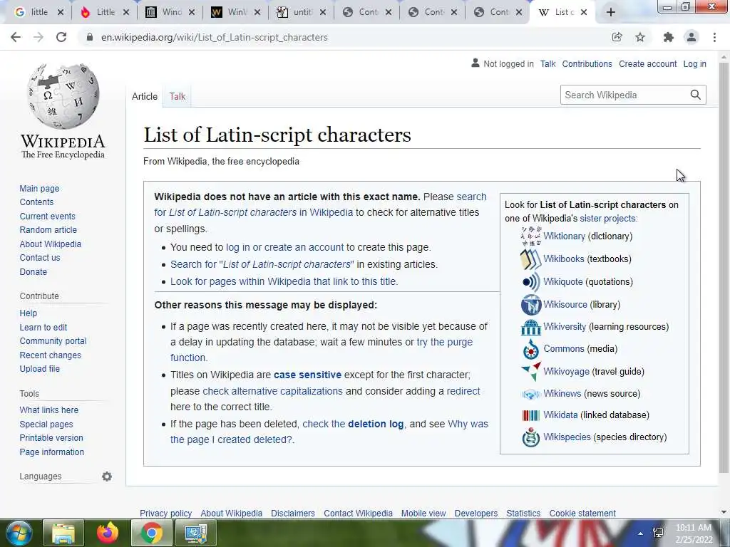Open the Talk page tab
The height and width of the screenshot is (547, 730).
pyautogui.click(x=177, y=96)
